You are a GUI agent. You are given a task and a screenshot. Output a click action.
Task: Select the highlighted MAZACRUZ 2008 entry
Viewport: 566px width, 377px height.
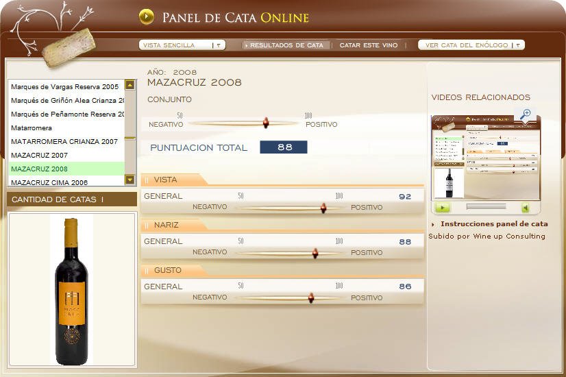point(66,169)
